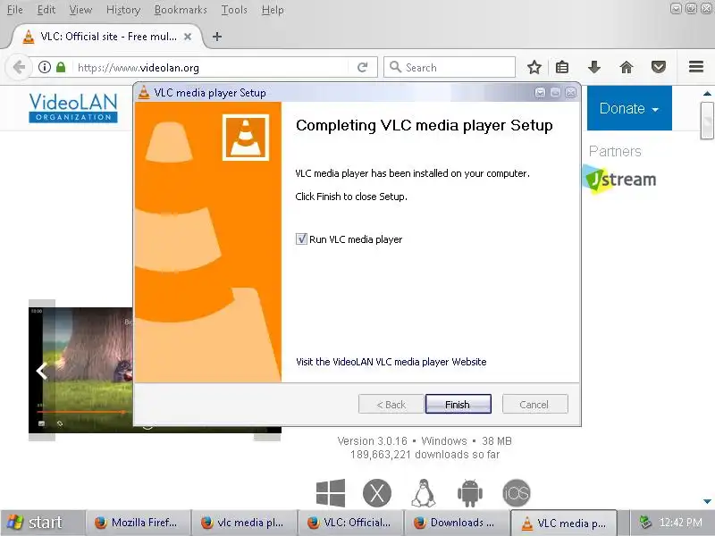Open the Tools menu
Viewport: 715px width, 536px height.
coord(234,10)
